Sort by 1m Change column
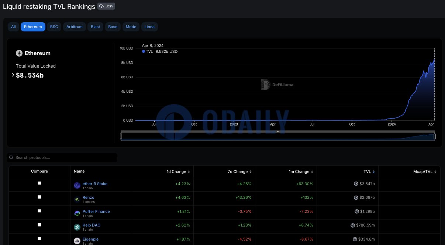Image resolution: width=445 pixels, height=245 pixels. coord(301,171)
